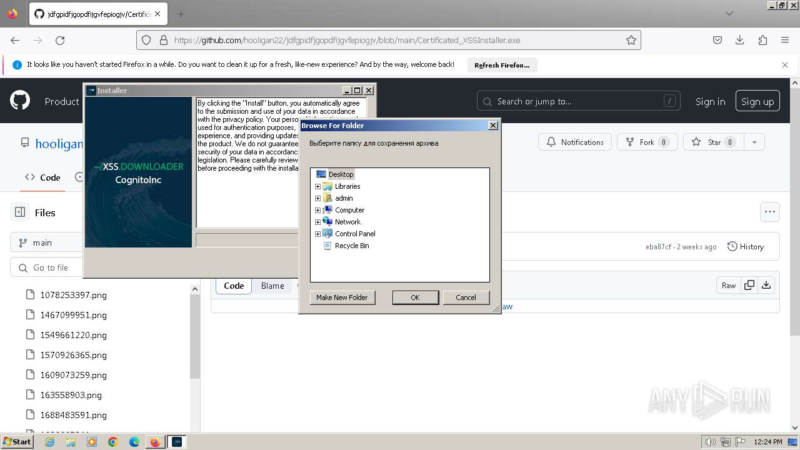Open file 1467099951.png
The width and height of the screenshot is (800, 450).
click(x=73, y=315)
